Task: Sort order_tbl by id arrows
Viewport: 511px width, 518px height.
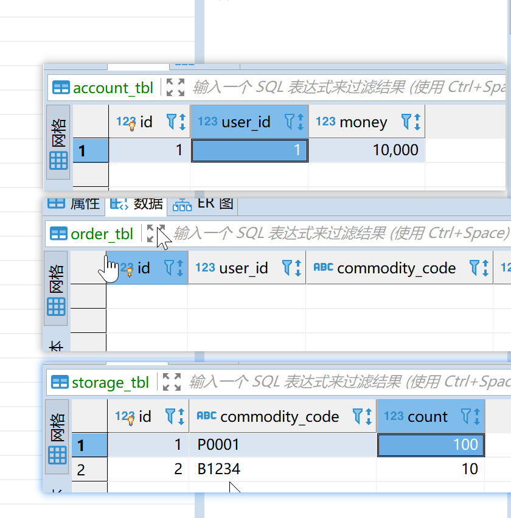Action: pyautogui.click(x=180, y=268)
